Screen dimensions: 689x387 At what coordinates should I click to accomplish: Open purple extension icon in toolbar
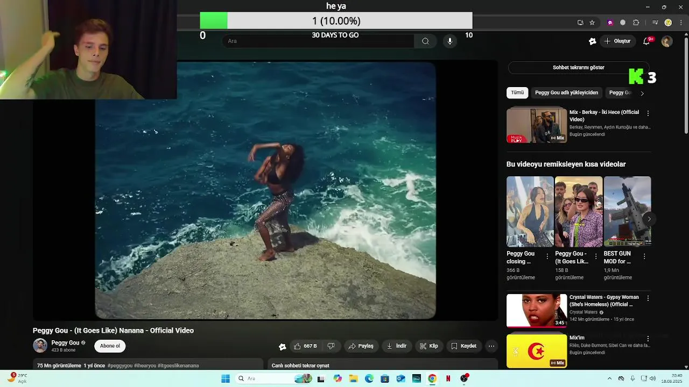[610, 23]
